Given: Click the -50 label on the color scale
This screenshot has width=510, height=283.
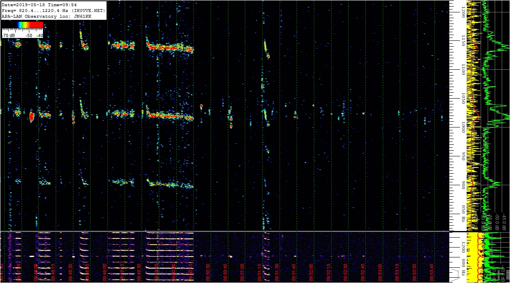Looking at the screenshot, I should (x=29, y=36).
